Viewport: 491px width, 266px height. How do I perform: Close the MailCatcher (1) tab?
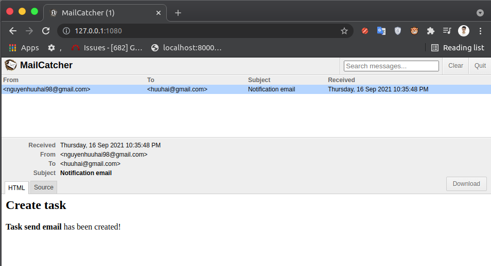pos(159,13)
